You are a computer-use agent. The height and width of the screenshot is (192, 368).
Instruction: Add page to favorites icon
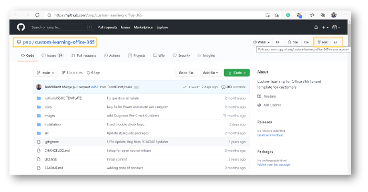click(x=277, y=15)
